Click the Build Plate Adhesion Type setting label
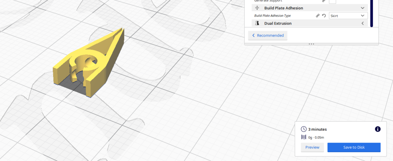This screenshot has width=393, height=161. point(272,15)
